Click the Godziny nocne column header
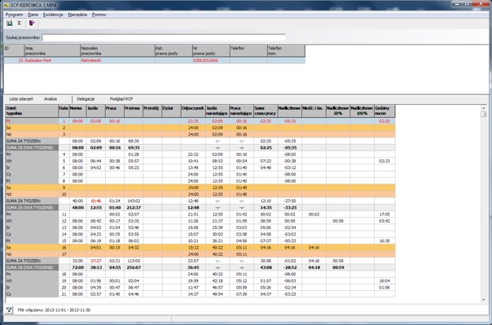Screen dimensions: 492x325 [x=384, y=110]
